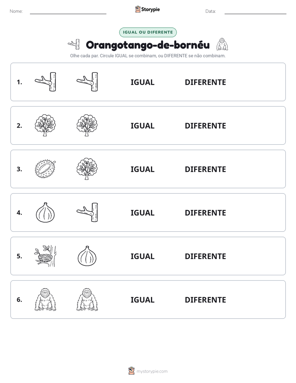
Task: Click the durian fruit picture in row 3
Action: [x=45, y=169]
